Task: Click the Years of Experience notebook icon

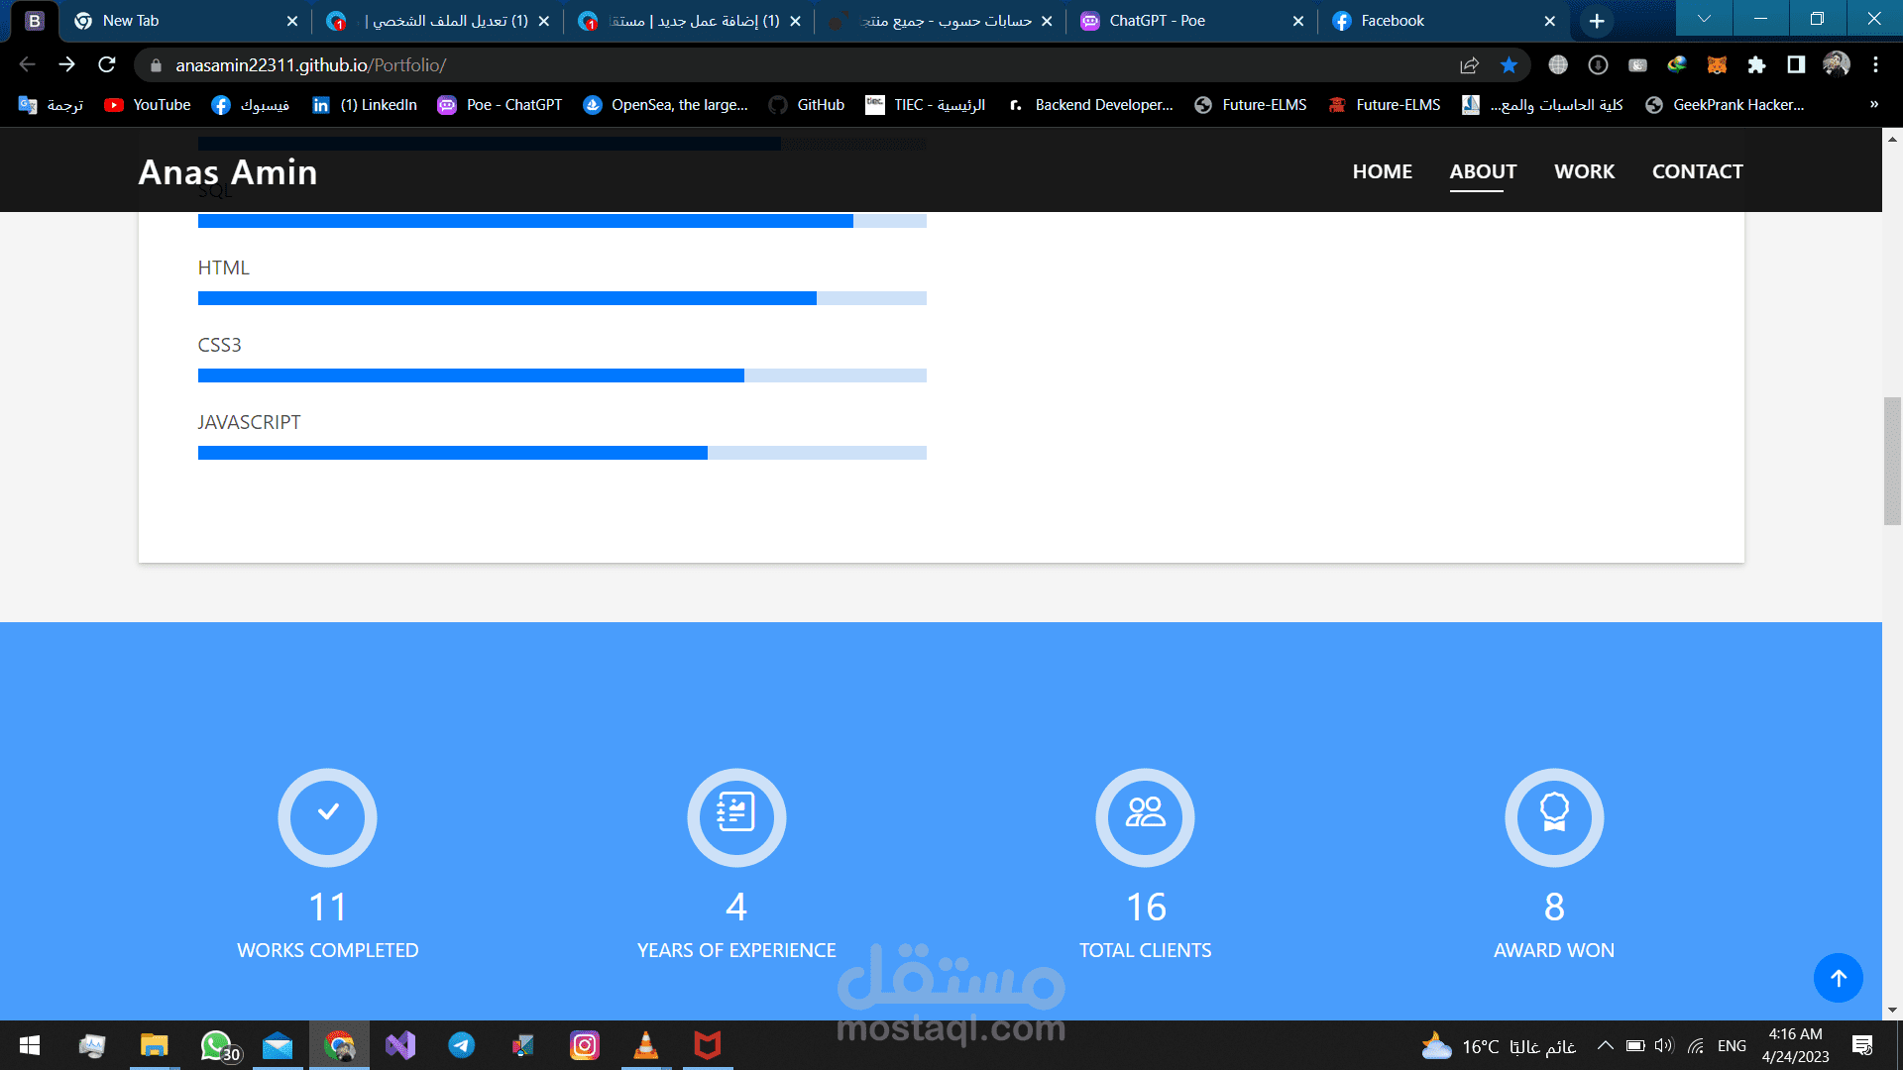Action: click(x=736, y=816)
